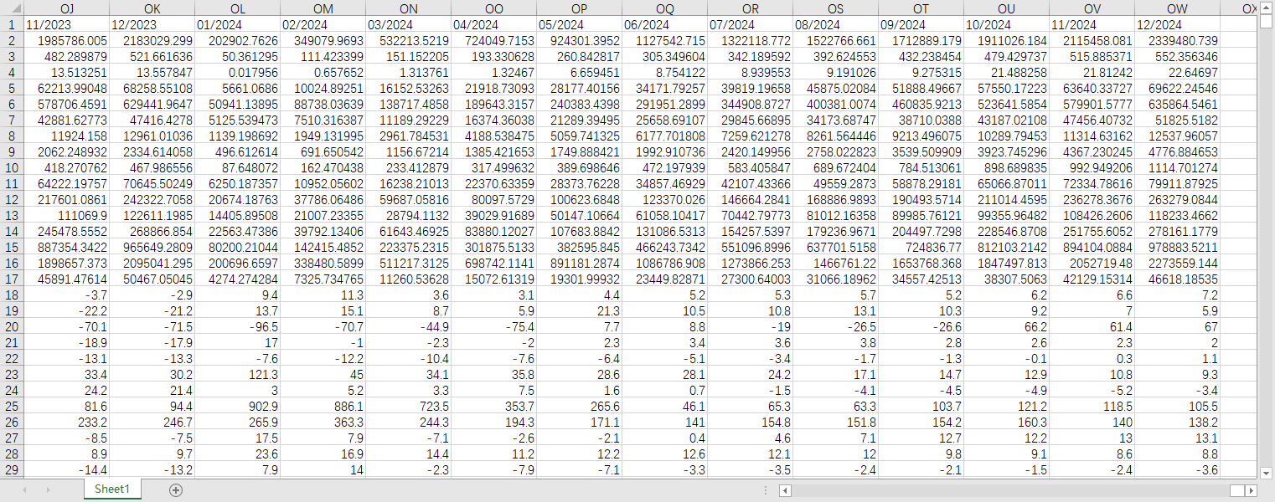
Task: Select column header OL
Action: 237,8
